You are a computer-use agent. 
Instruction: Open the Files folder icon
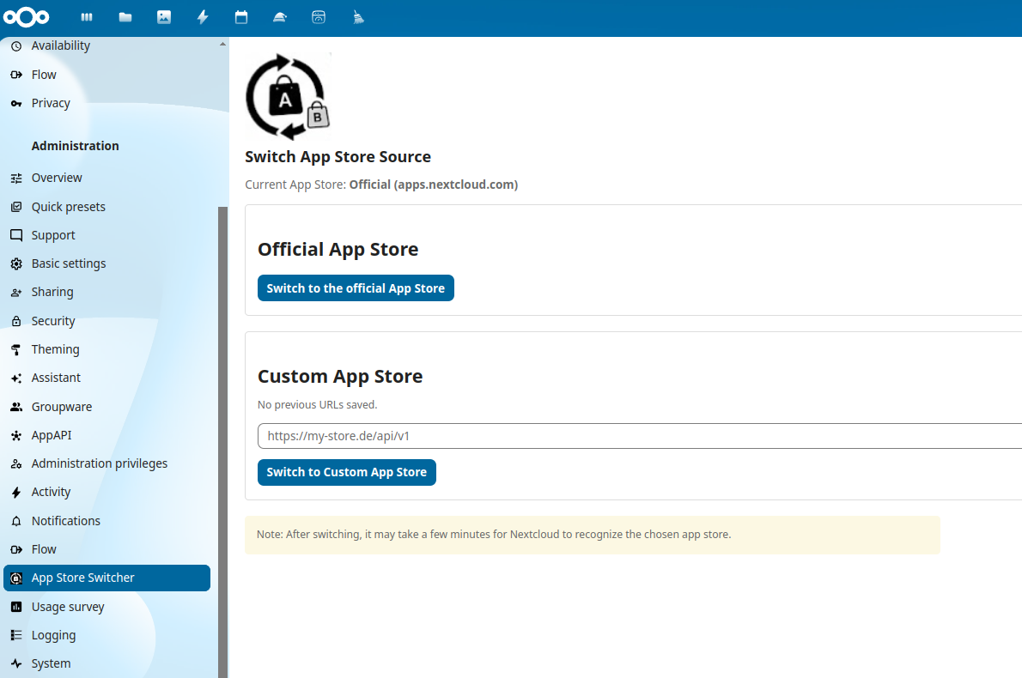coord(125,17)
